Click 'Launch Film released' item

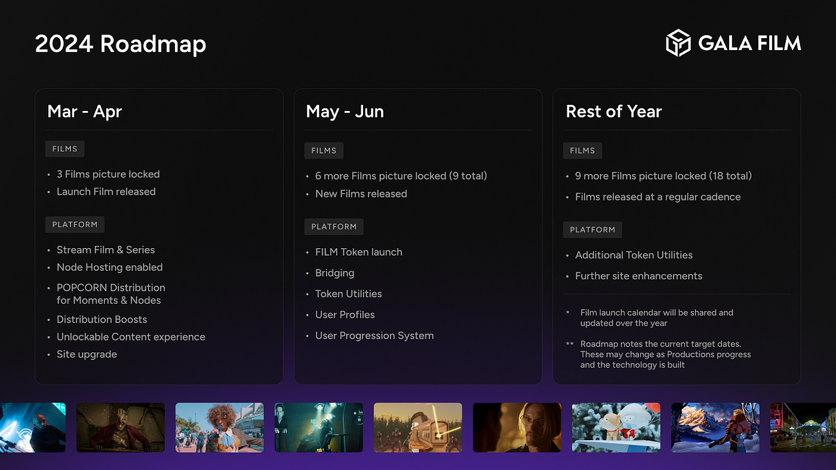106,191
